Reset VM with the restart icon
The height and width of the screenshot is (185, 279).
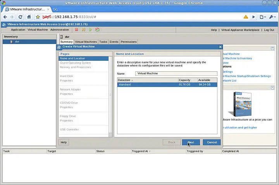[97, 30]
